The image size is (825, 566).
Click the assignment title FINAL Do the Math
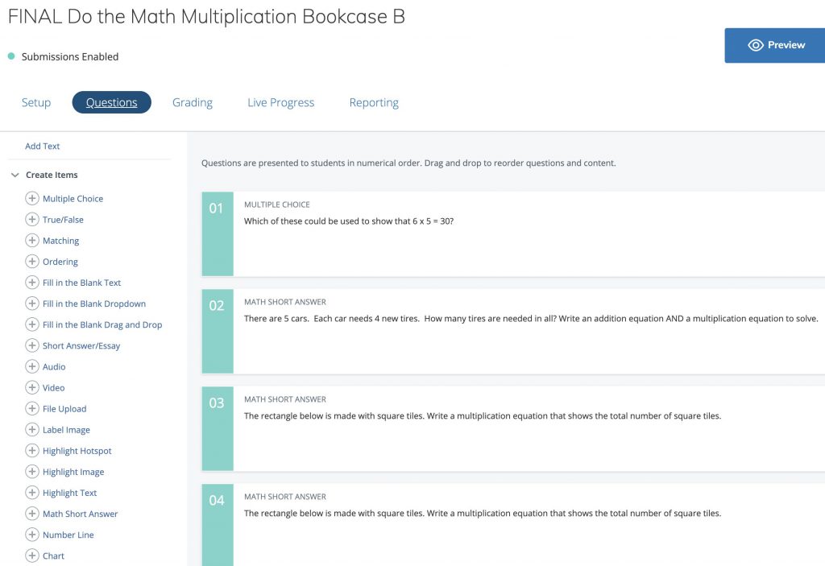[x=206, y=17]
